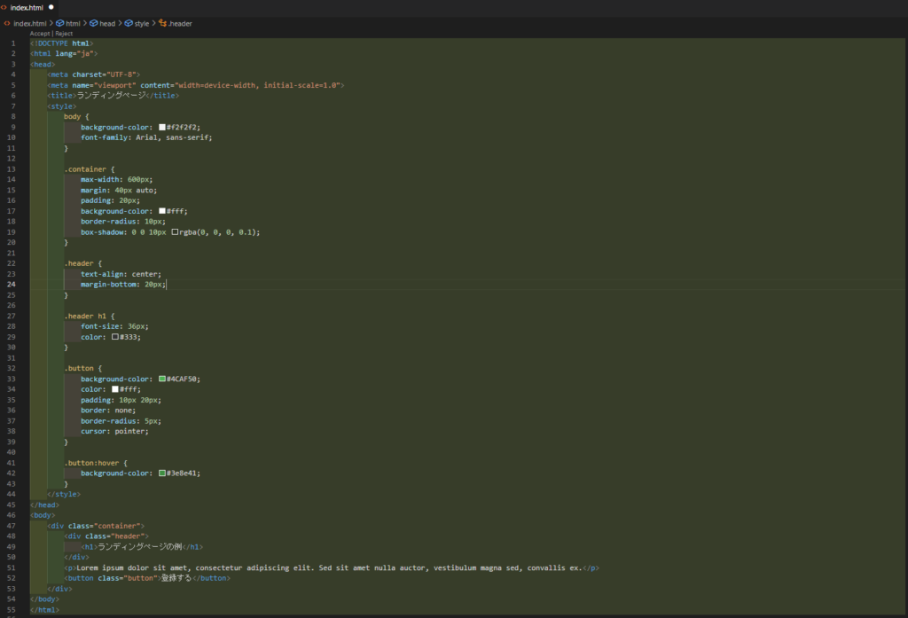This screenshot has height=618, width=908.
Task: Select the index.html editor tab
Action: 28,7
